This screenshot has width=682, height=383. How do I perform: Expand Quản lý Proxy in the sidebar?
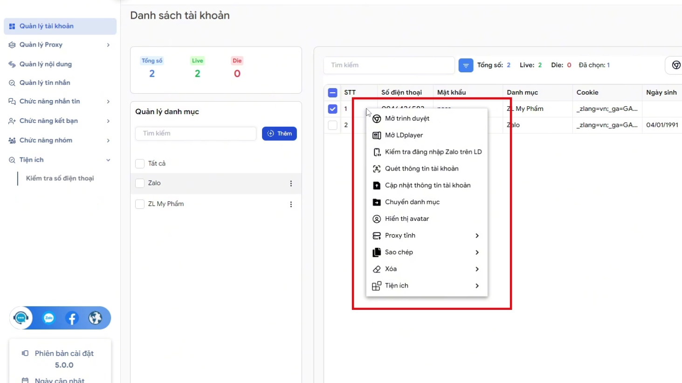pos(60,45)
